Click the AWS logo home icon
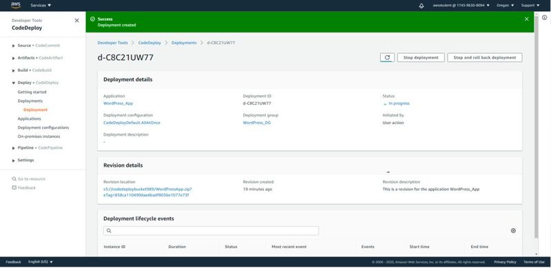Viewport: 551px width, 268px height. (16, 6)
